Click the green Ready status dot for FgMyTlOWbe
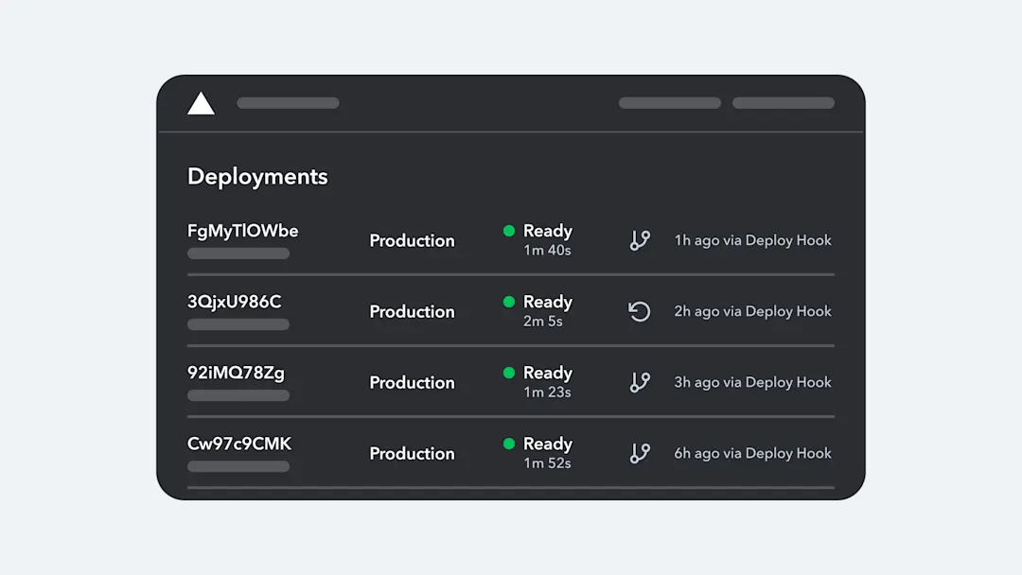Image resolution: width=1022 pixels, height=575 pixels. pos(509,231)
